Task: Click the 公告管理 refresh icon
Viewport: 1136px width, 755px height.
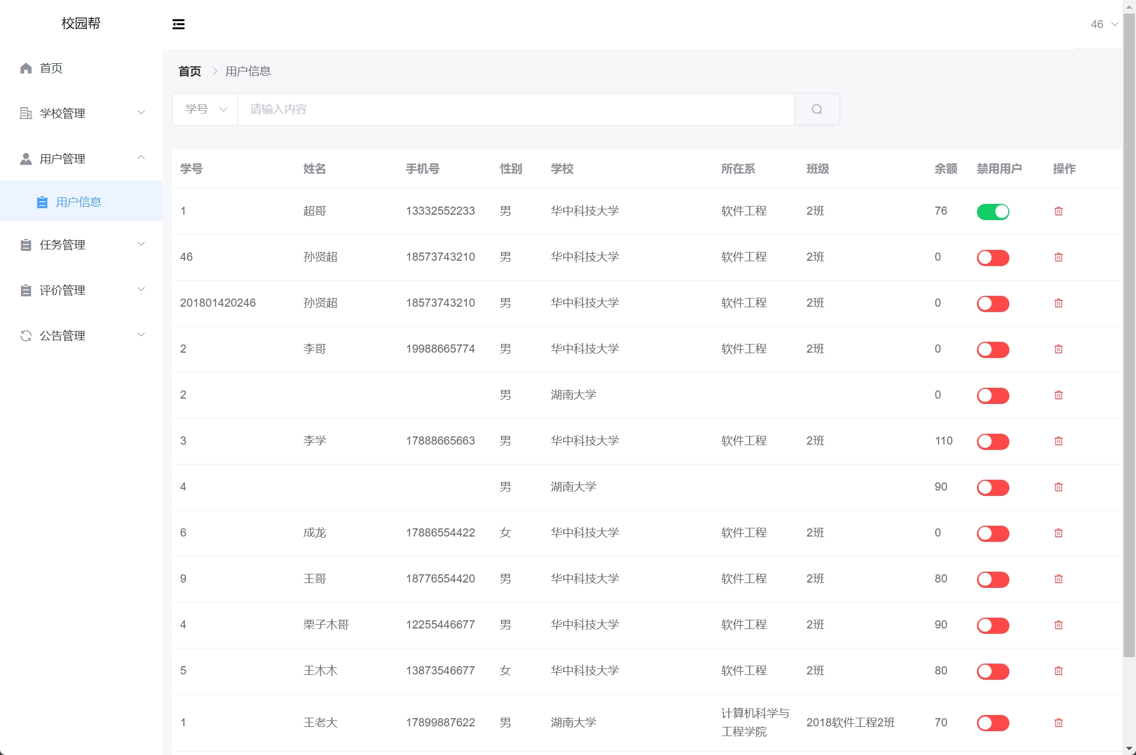Action: (26, 336)
